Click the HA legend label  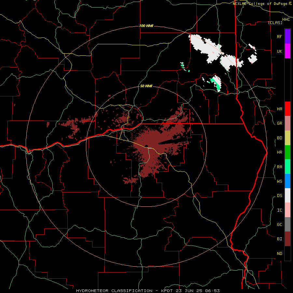point(279,109)
